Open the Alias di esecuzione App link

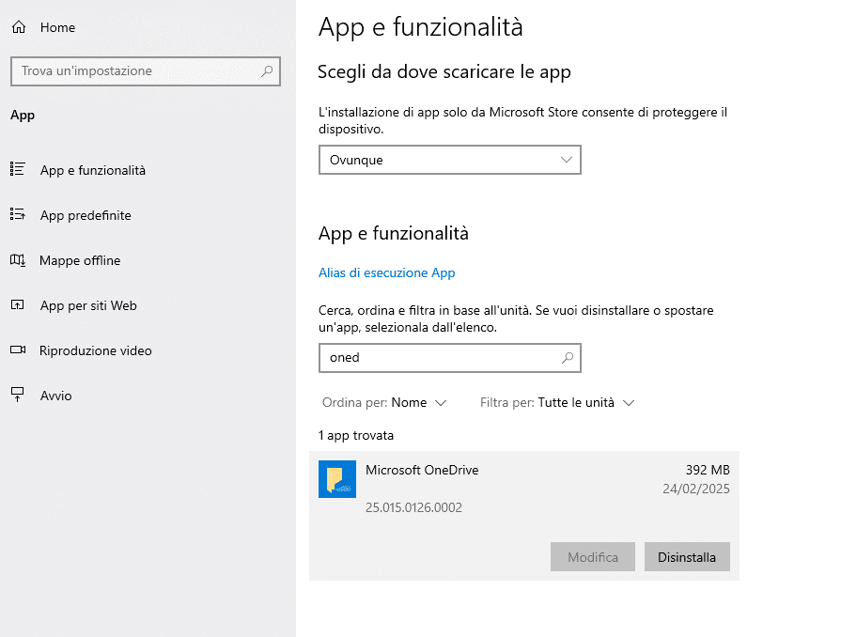coord(386,272)
